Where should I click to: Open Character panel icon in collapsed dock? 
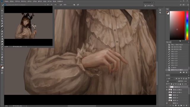160,10
